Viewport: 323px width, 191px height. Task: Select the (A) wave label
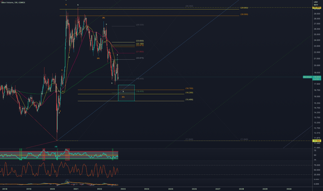coord(98,58)
